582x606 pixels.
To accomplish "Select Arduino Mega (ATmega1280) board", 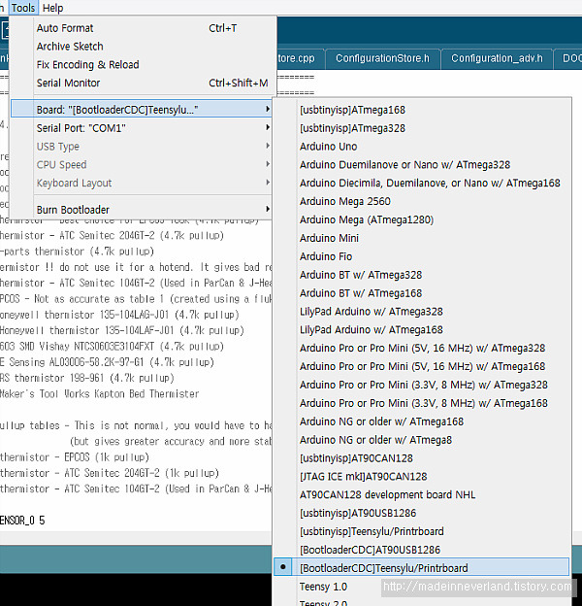I will point(421,219).
